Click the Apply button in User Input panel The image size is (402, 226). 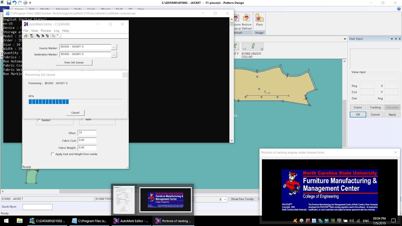point(392,115)
